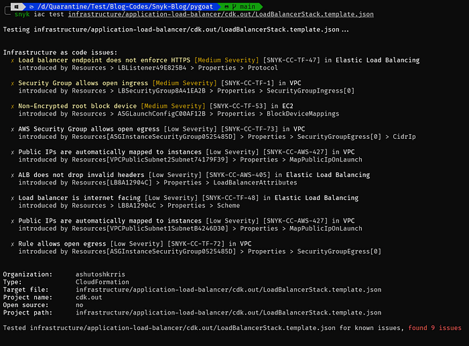Click 'AWS Security Group allows open egress' title
469x346 pixels.
point(89,129)
